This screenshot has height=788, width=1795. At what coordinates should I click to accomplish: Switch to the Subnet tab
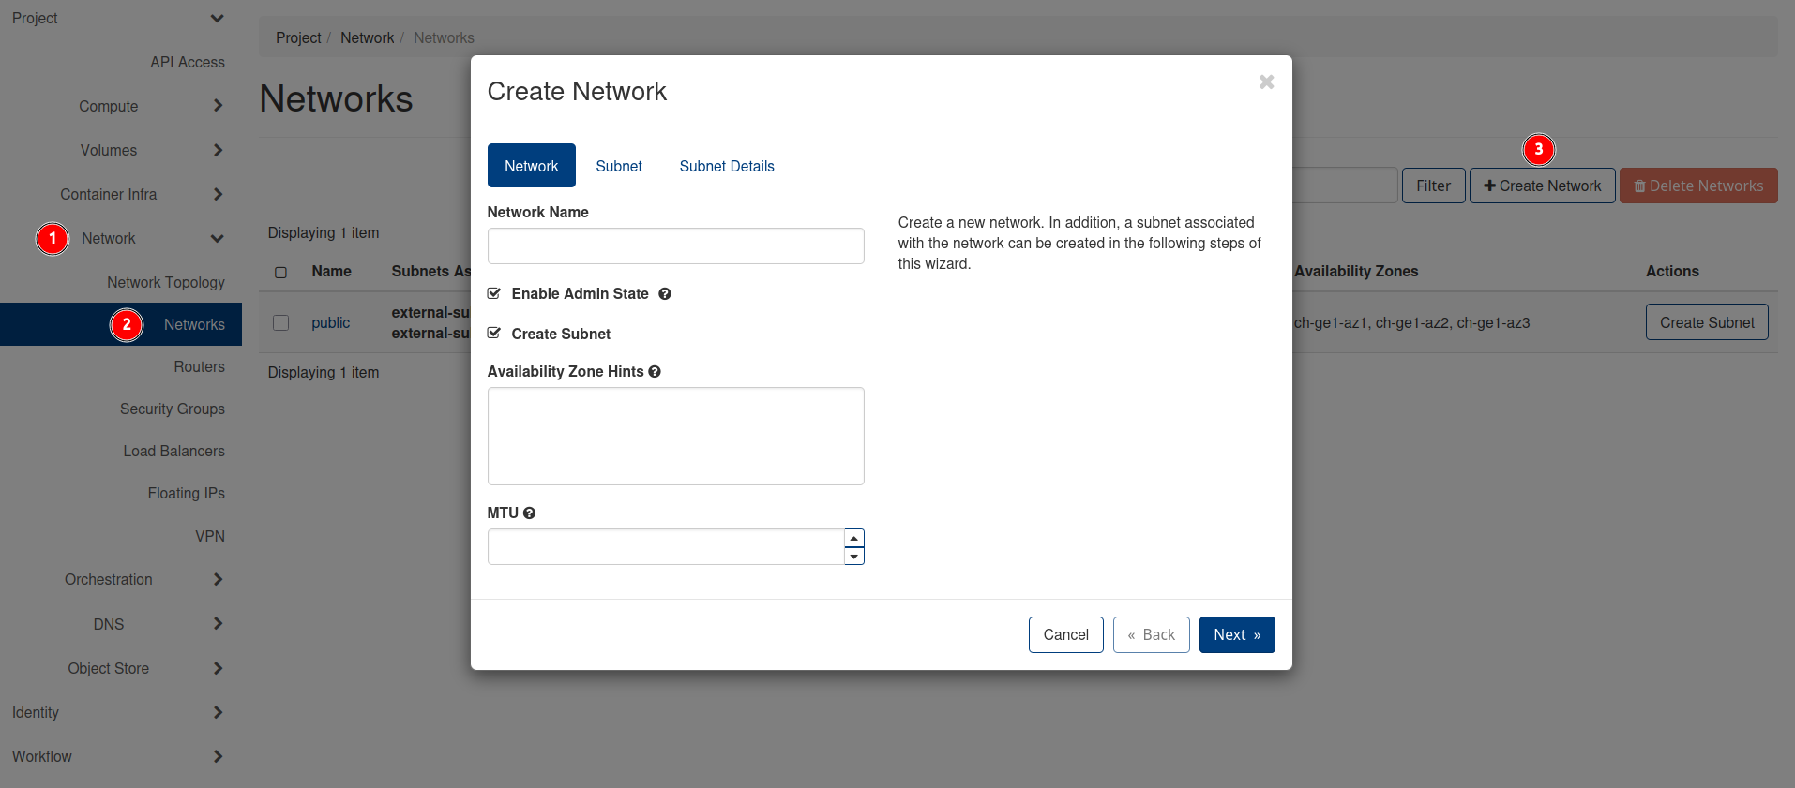619,166
